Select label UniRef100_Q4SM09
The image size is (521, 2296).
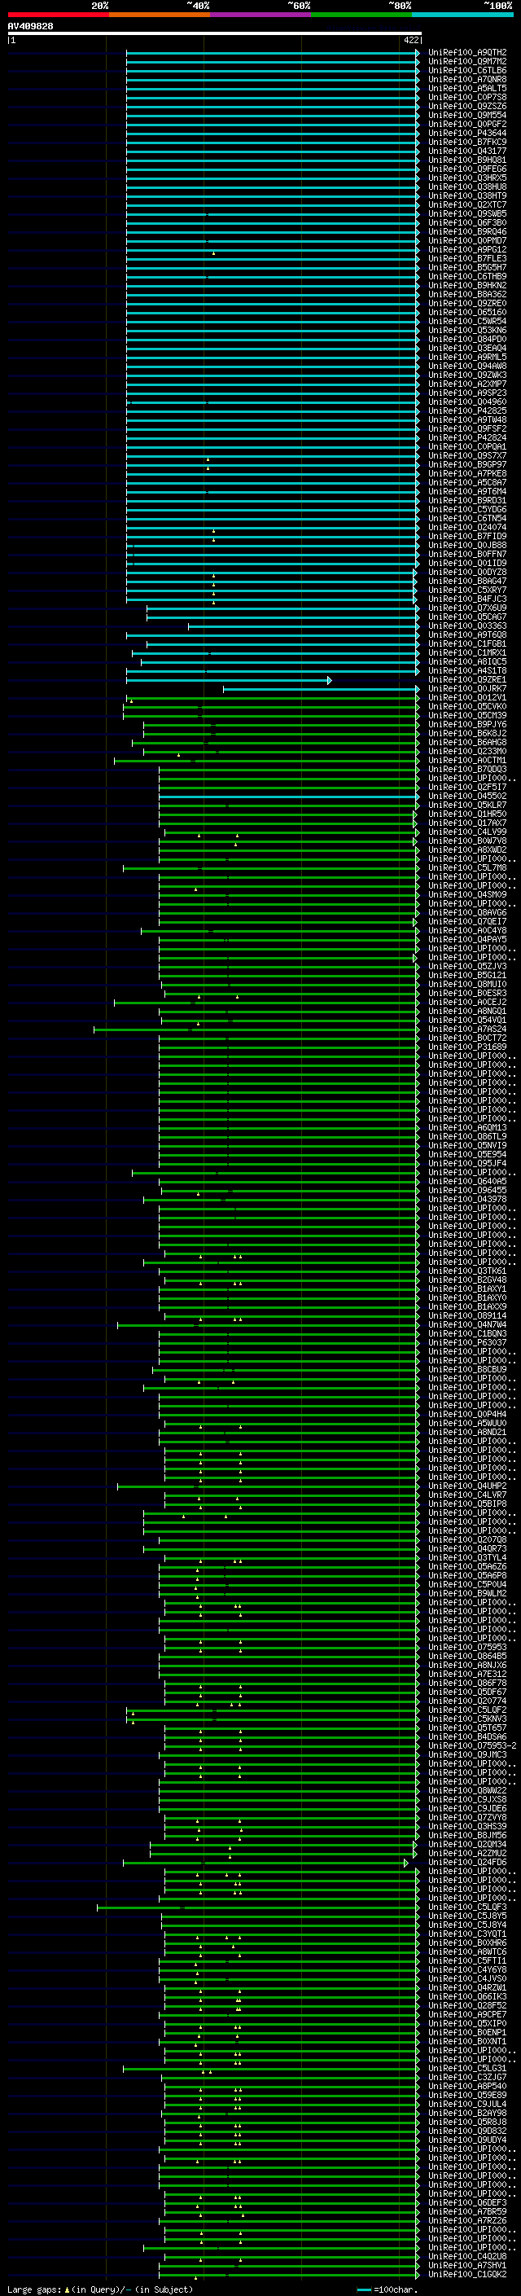point(467,895)
